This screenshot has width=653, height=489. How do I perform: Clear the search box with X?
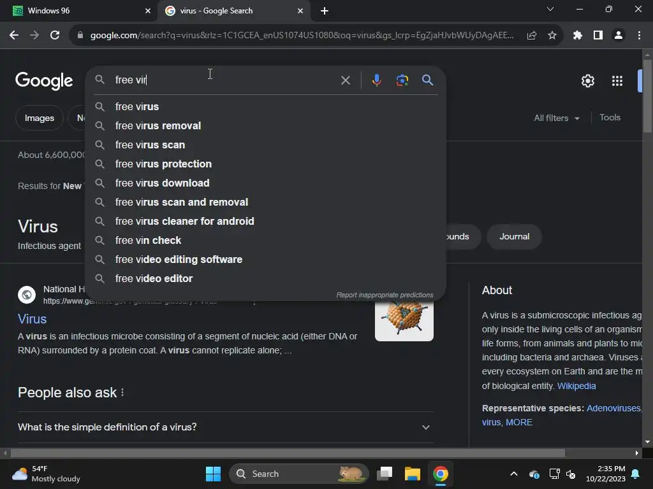tap(345, 80)
